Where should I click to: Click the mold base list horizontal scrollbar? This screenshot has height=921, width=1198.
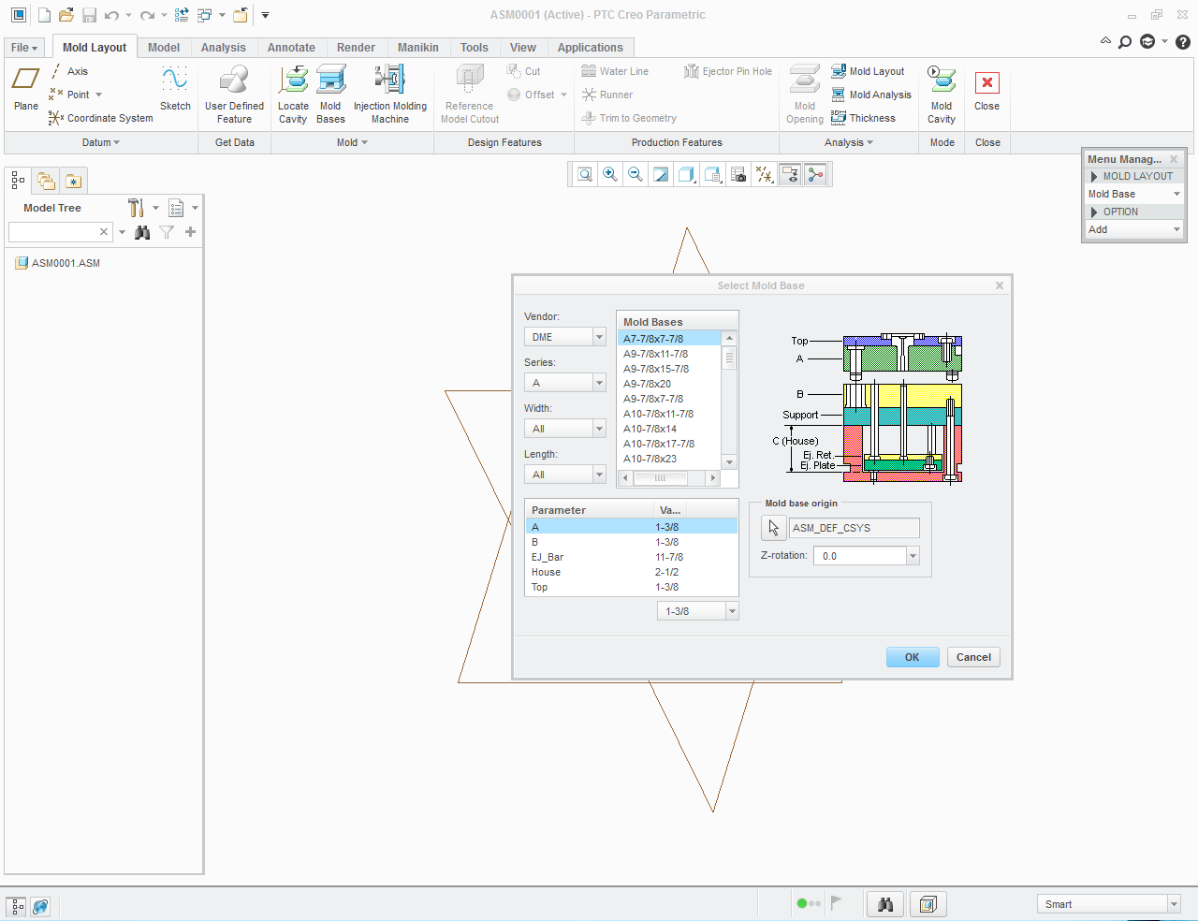tap(669, 477)
